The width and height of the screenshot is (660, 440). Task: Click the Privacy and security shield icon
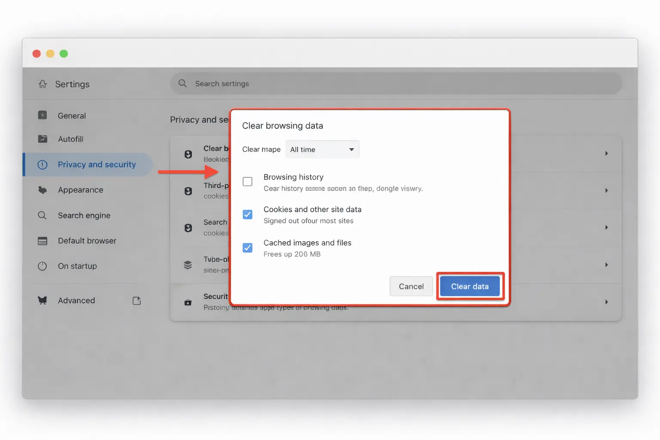click(x=43, y=165)
